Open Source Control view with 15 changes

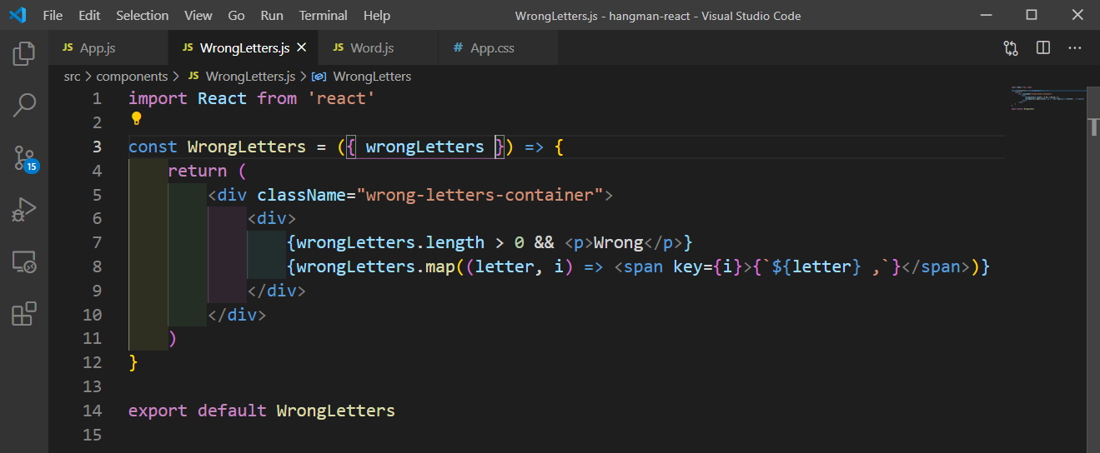point(25,158)
